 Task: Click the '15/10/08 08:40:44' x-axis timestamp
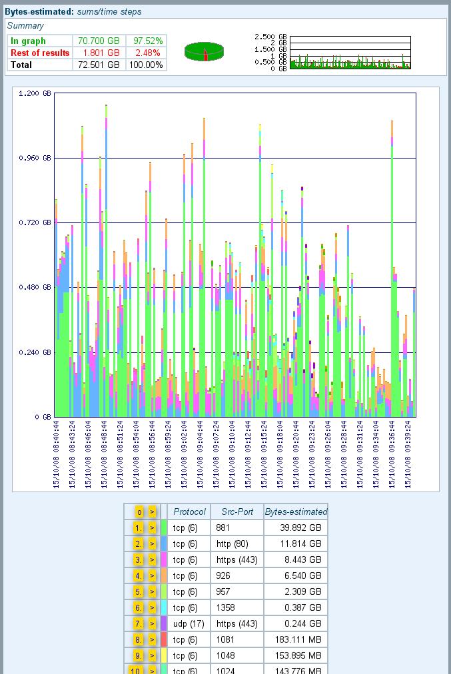coord(56,455)
